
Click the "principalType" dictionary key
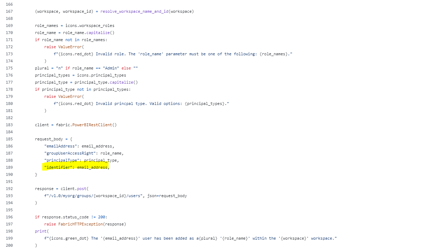pyautogui.click(x=62, y=160)
